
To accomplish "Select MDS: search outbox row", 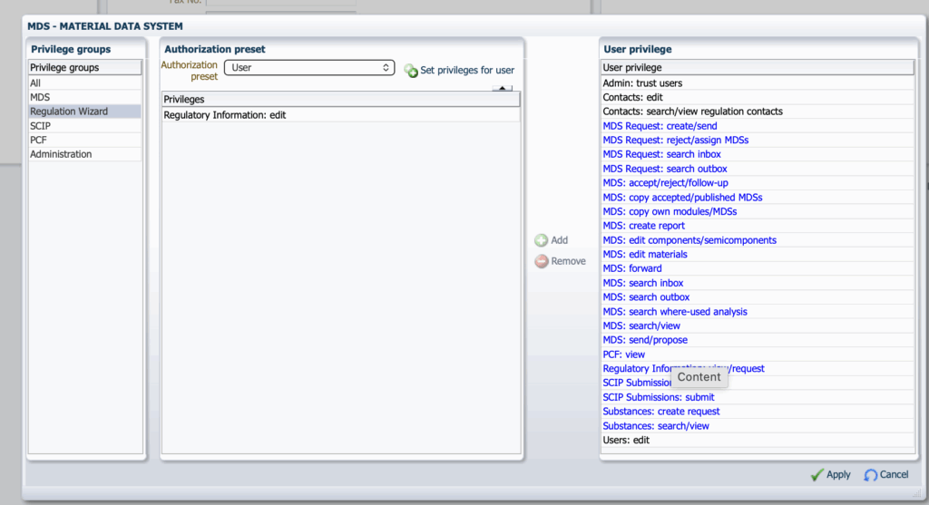I will click(x=758, y=297).
